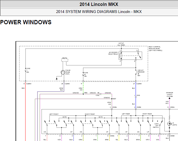Click the VIO/GRY wire label
Viewport: 178px width, 141px height.
(167, 103)
